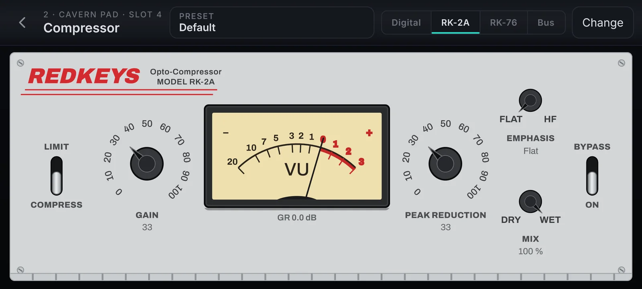Image resolution: width=642 pixels, height=289 pixels.
Task: Click the Dry/Wet Mix knob
Action: (530, 201)
